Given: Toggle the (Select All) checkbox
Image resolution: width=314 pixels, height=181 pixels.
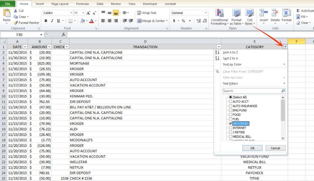Looking at the screenshot, I should [x=230, y=97].
